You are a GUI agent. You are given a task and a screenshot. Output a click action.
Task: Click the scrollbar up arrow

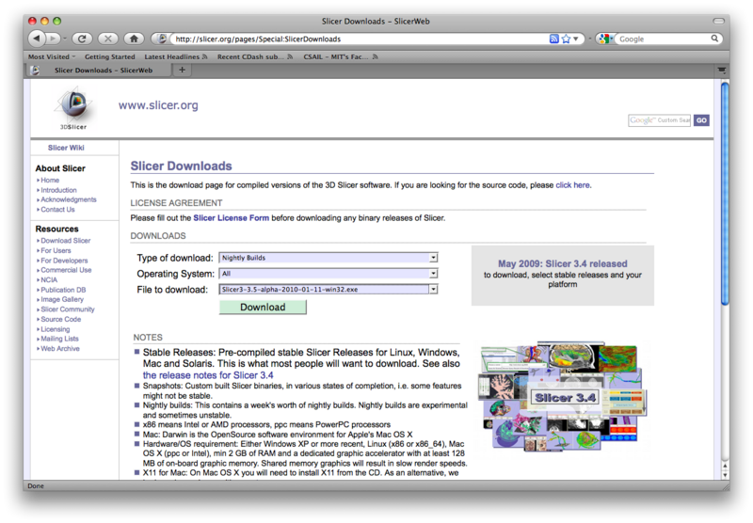pos(725,466)
